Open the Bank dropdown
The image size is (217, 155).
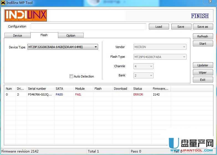144,76
